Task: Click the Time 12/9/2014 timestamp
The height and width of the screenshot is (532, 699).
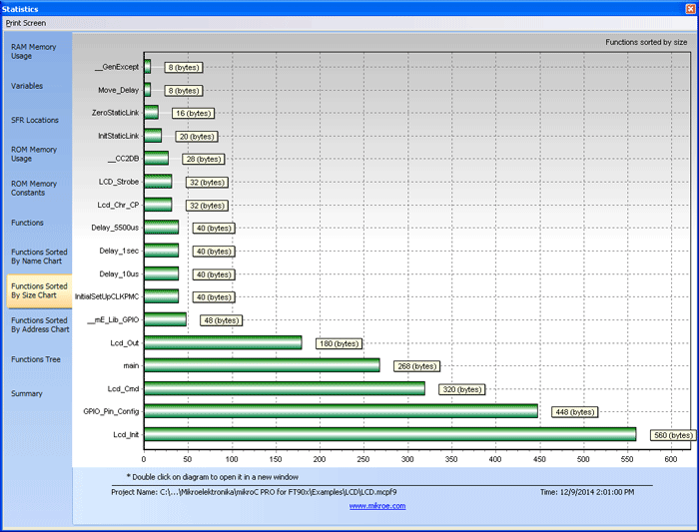Action: tap(587, 492)
